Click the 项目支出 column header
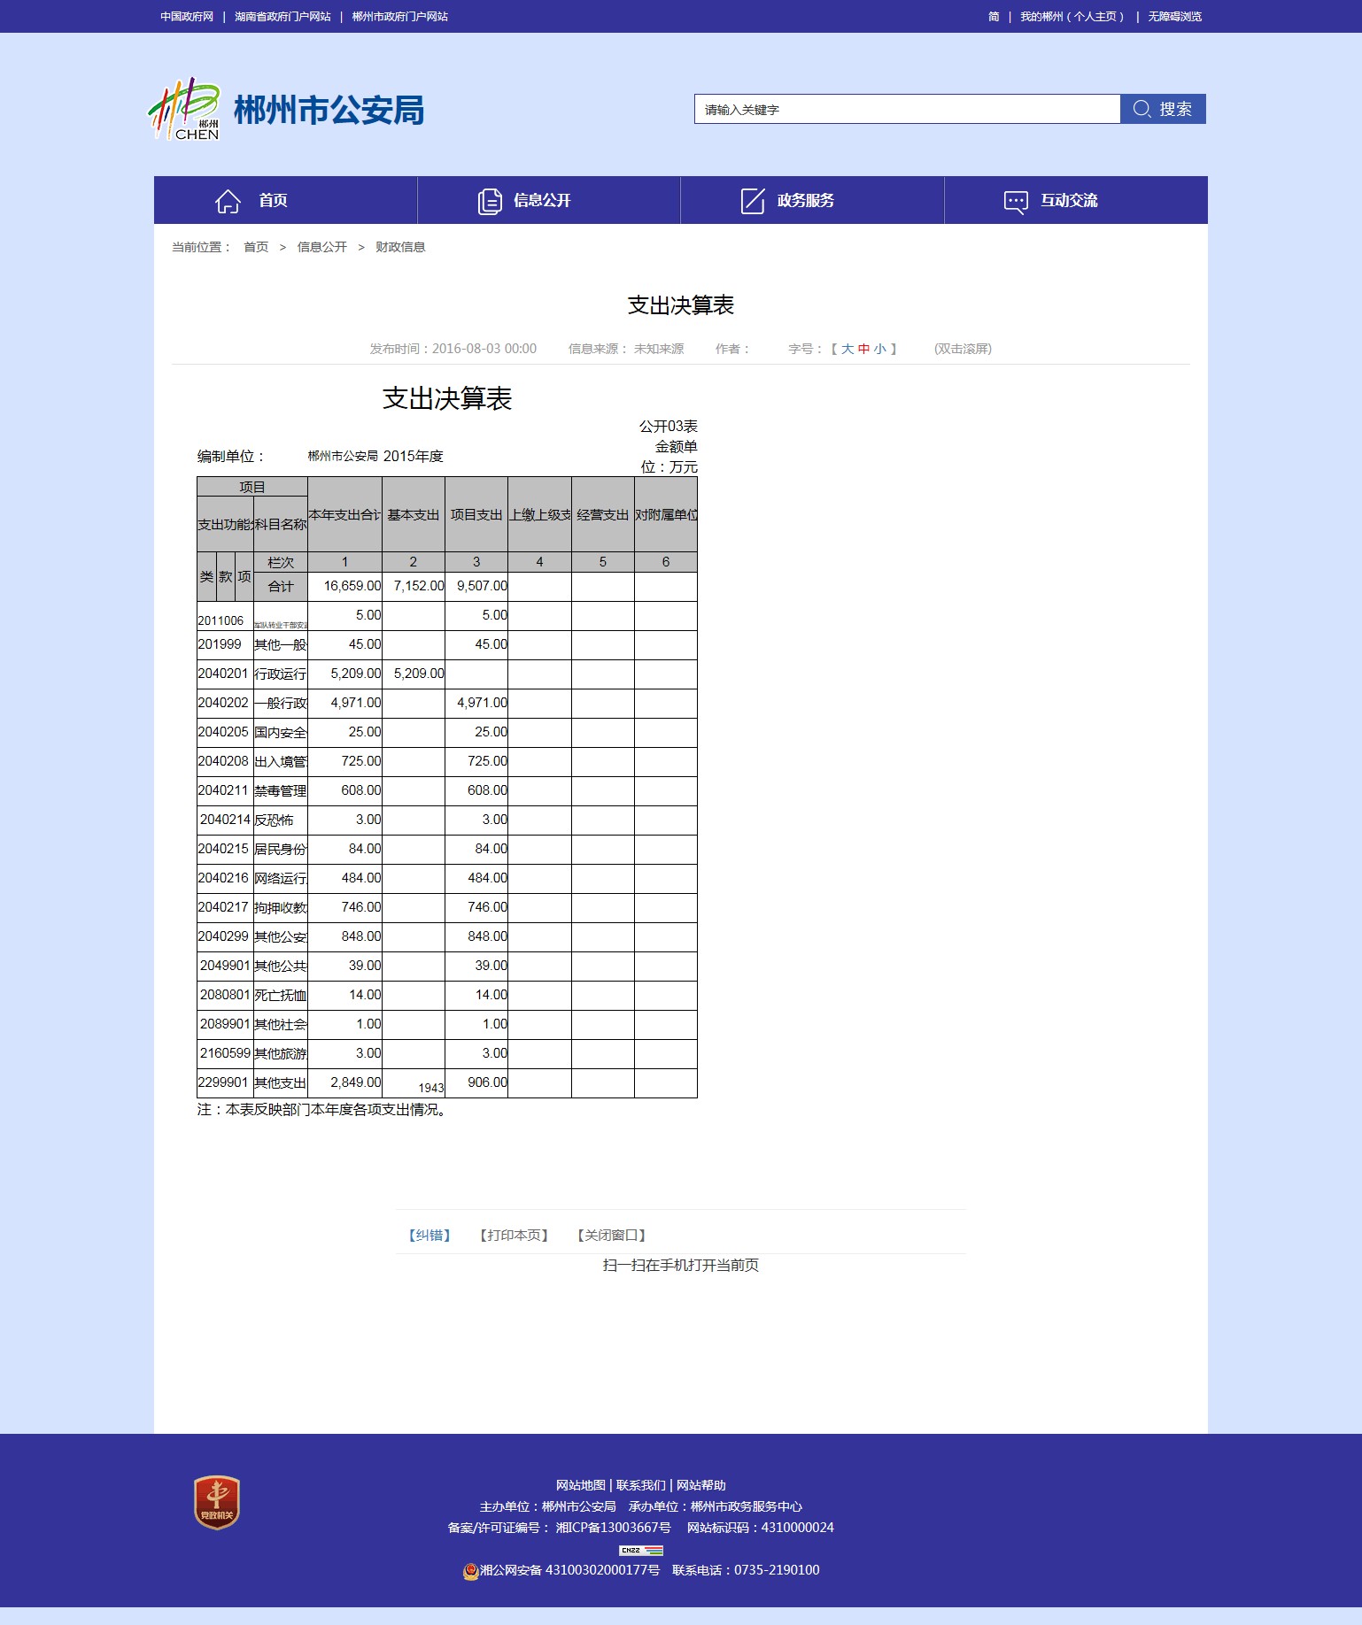Screen dimensions: 1362x1625 click(476, 514)
